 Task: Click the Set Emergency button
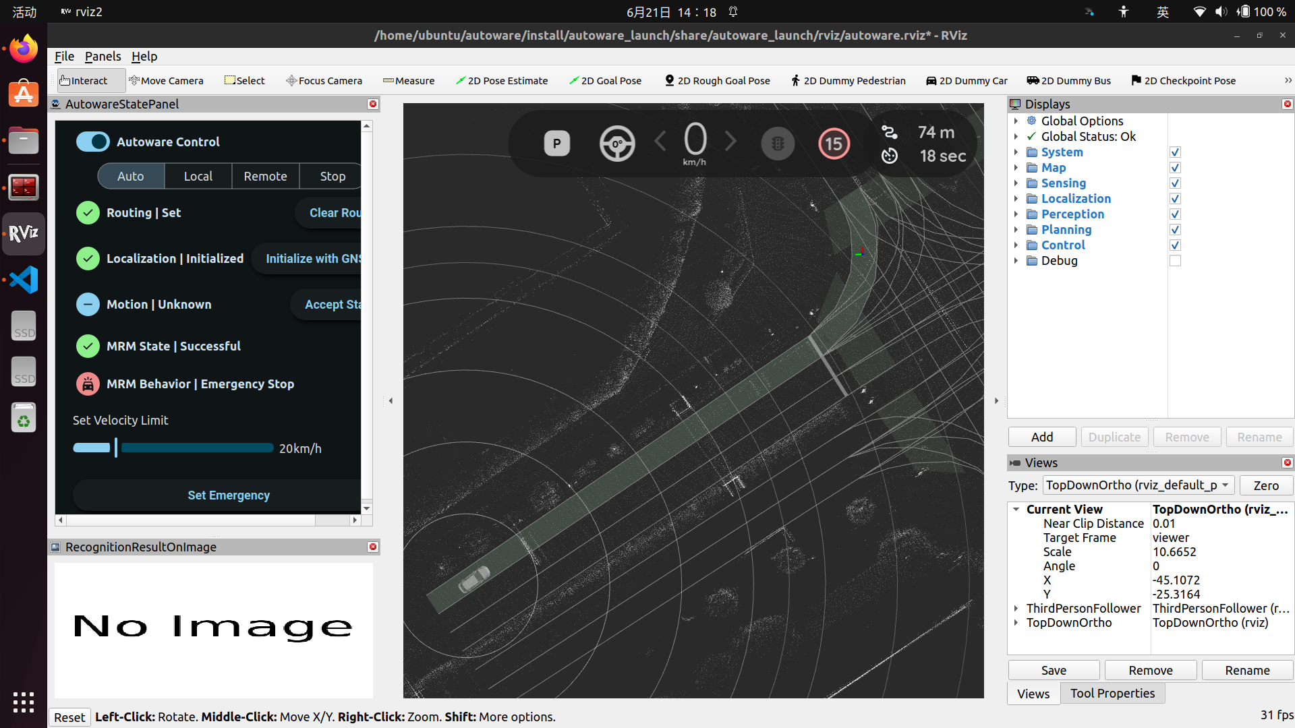228,495
